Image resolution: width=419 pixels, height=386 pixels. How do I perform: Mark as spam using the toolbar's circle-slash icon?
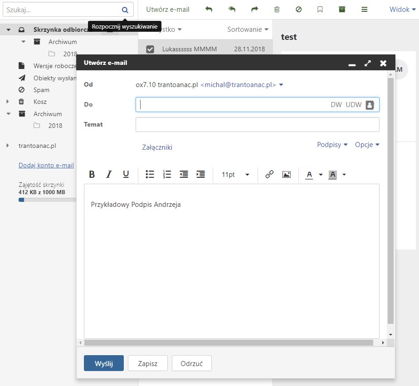pyautogui.click(x=299, y=10)
